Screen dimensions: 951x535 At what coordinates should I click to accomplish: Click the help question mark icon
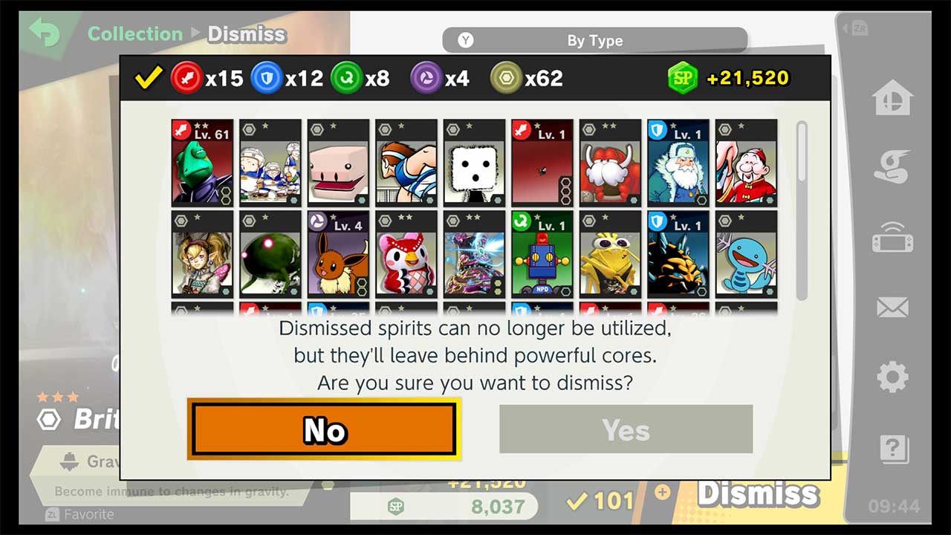click(892, 448)
